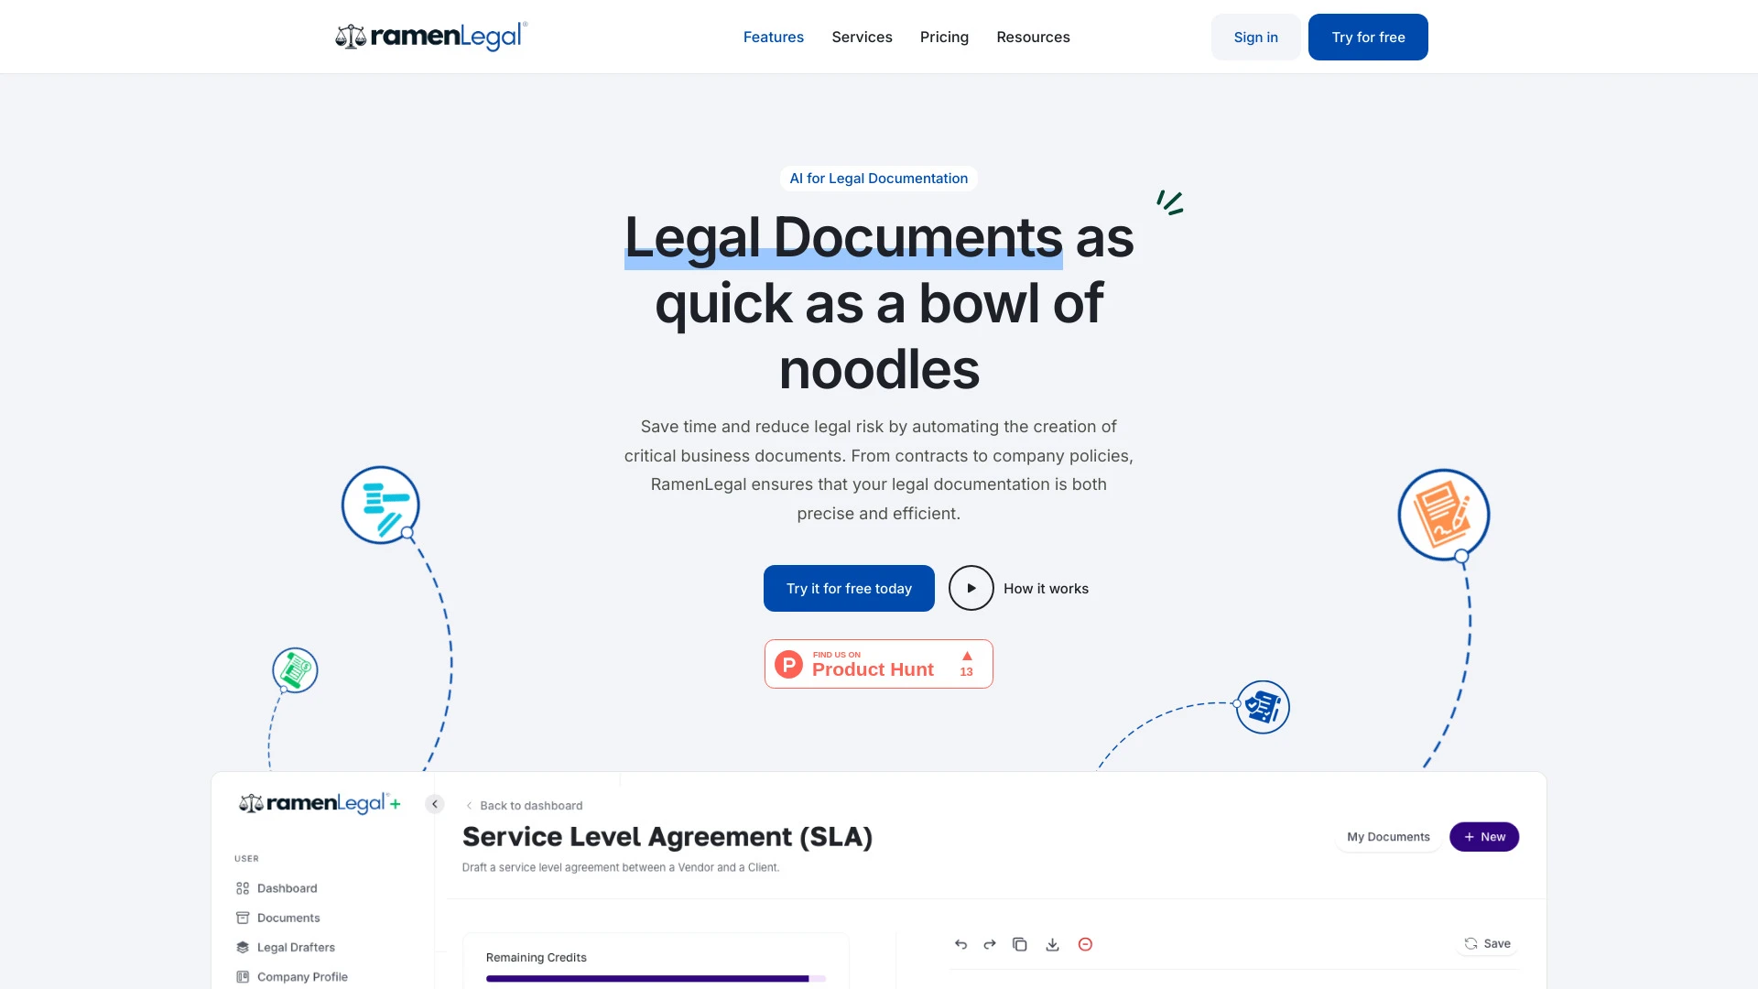The image size is (1758, 989).
Task: Click the Try it for free today button
Action: coord(849,587)
